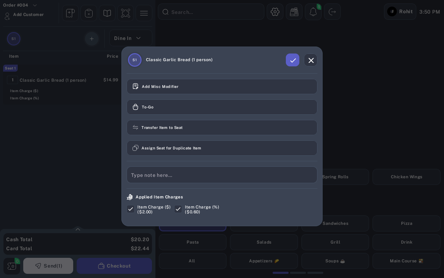Screen dimensions: 444x278
Task: Click the transfer arrows icon
Action: [135, 128]
